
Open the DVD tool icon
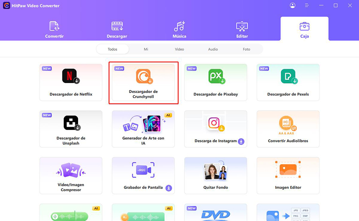pos(215,215)
